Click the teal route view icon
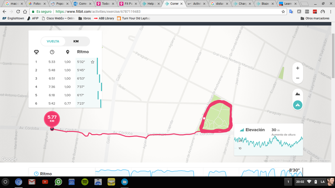 click(x=297, y=105)
